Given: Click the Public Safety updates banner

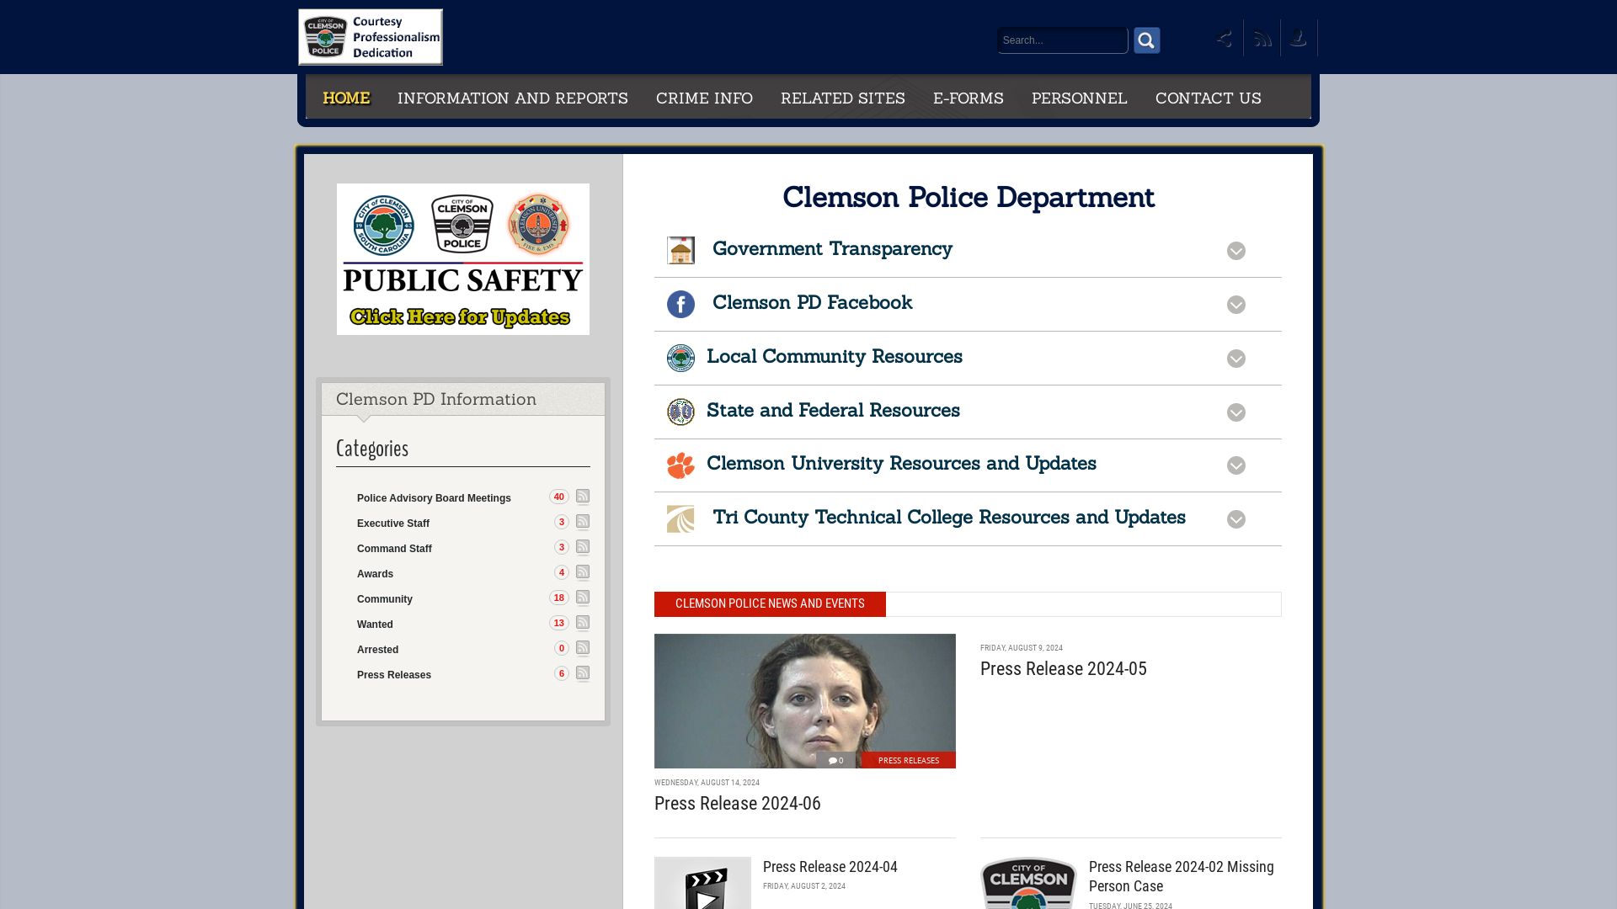Looking at the screenshot, I should tap(463, 259).
